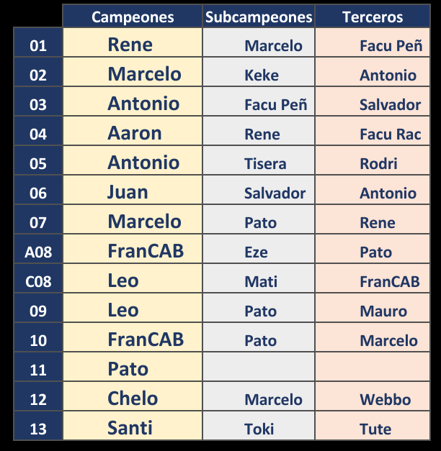Screen dimensions: 441x451
Task: Select the empty Subcampeones cell in row 11
Action: 259,367
